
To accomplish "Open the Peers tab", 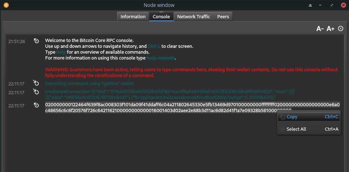I will [x=223, y=16].
